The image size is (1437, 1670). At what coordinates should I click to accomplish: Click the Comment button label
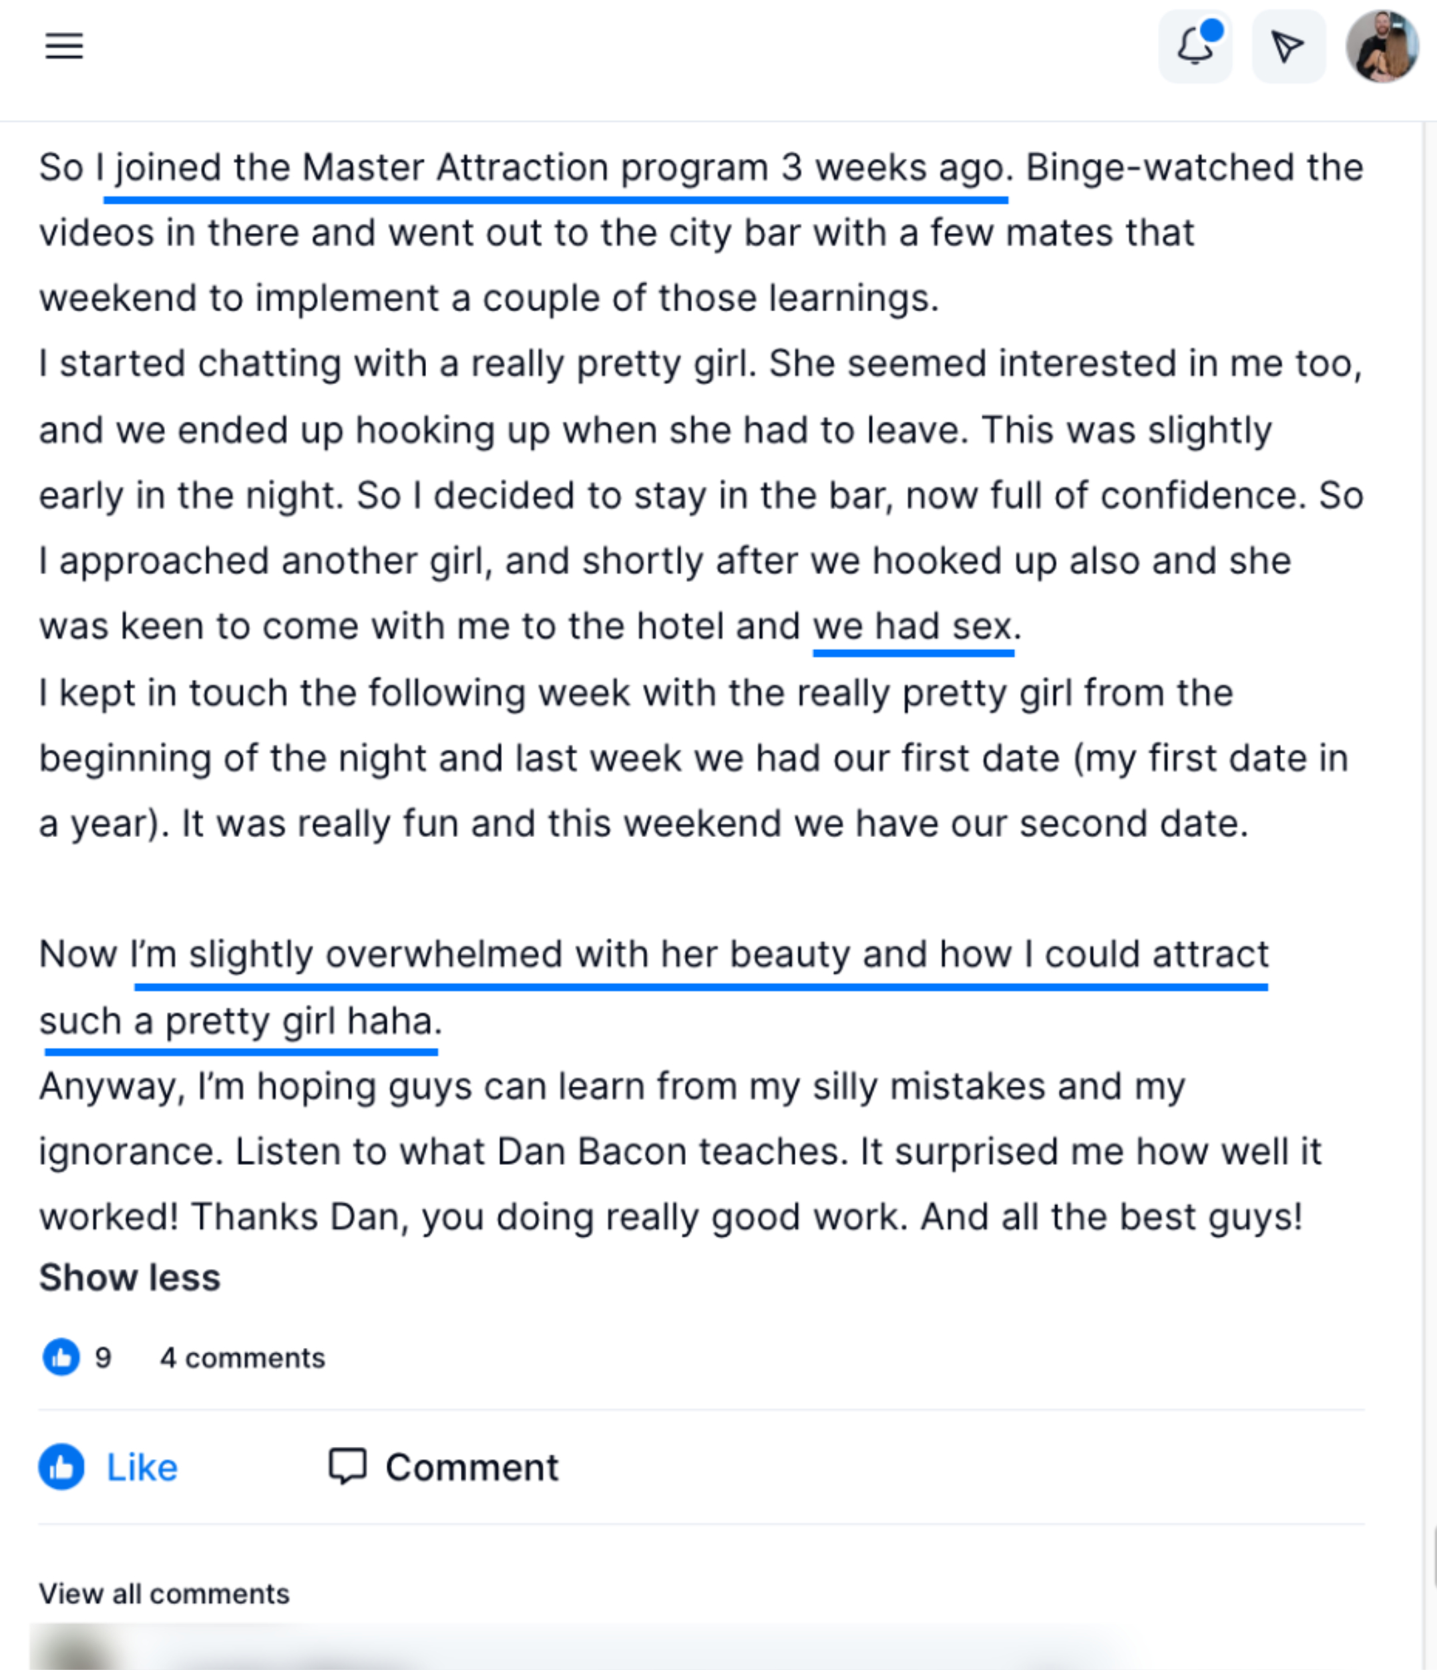[472, 1467]
